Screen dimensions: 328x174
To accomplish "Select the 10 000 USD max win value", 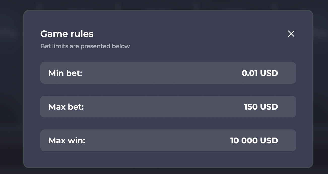I will tap(254, 141).
